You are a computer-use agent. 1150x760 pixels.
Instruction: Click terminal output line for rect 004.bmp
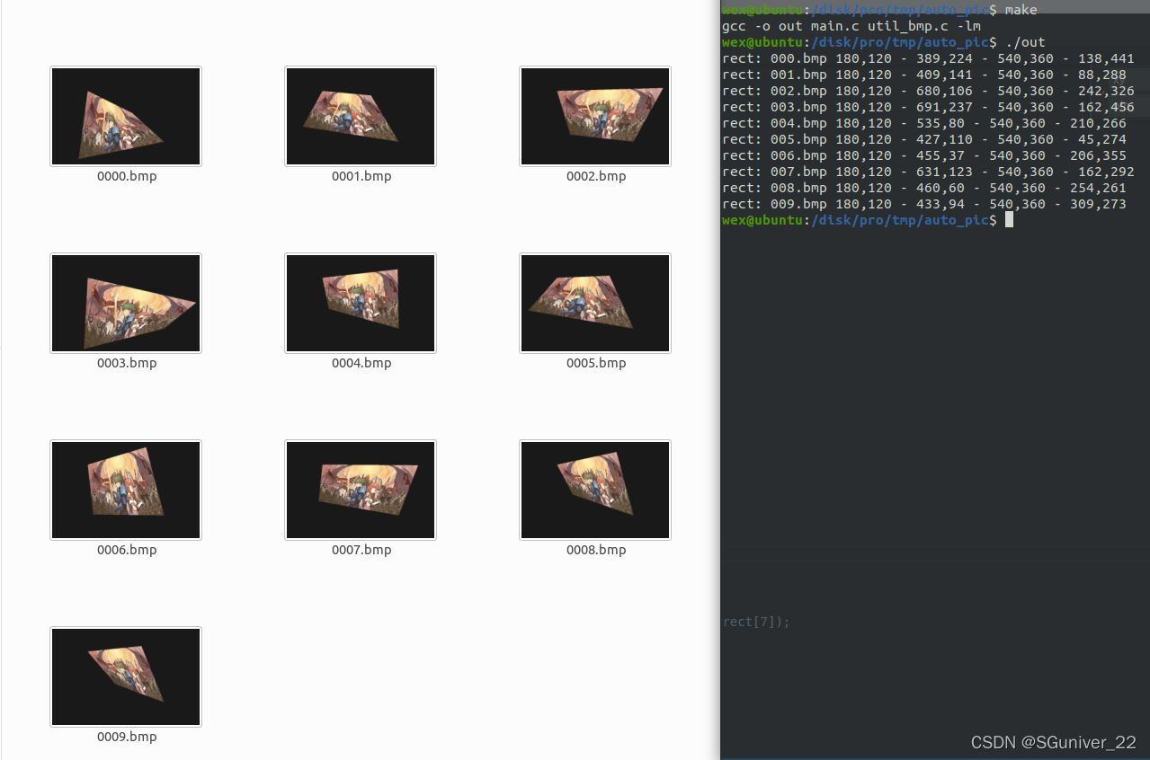pos(924,123)
